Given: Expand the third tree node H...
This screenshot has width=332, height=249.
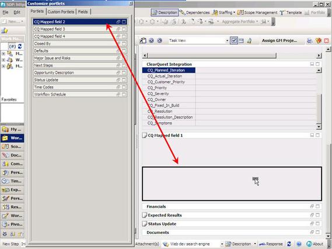Looking at the screenshot, I should [x=4, y=66].
